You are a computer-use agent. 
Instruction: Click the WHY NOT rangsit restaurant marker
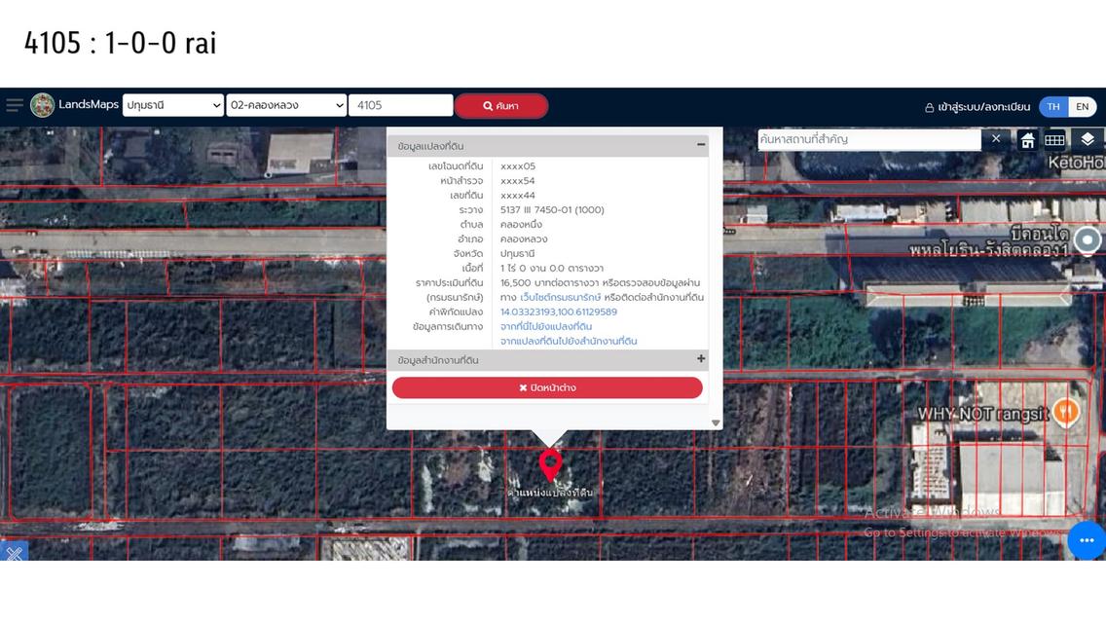click(1066, 411)
